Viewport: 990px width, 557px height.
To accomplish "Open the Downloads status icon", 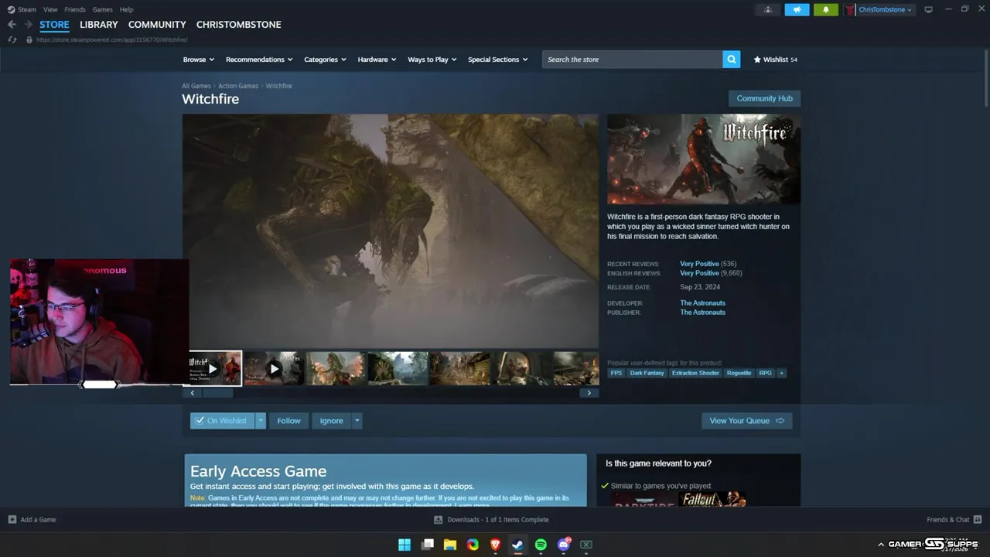I will pos(438,520).
